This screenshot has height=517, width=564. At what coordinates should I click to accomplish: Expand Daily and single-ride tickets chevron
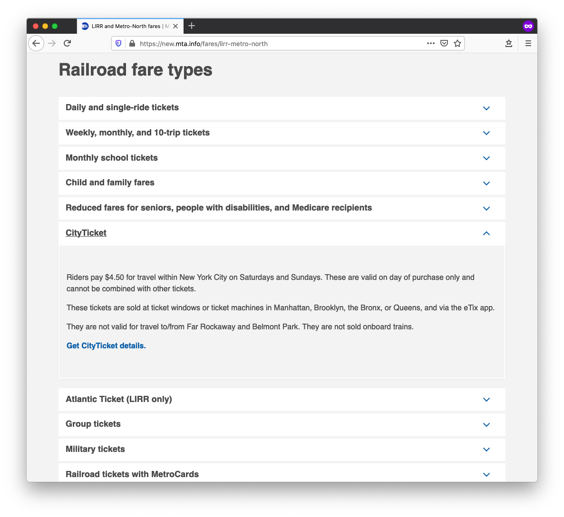tap(486, 108)
